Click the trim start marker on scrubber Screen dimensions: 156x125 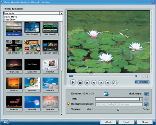click(71, 76)
